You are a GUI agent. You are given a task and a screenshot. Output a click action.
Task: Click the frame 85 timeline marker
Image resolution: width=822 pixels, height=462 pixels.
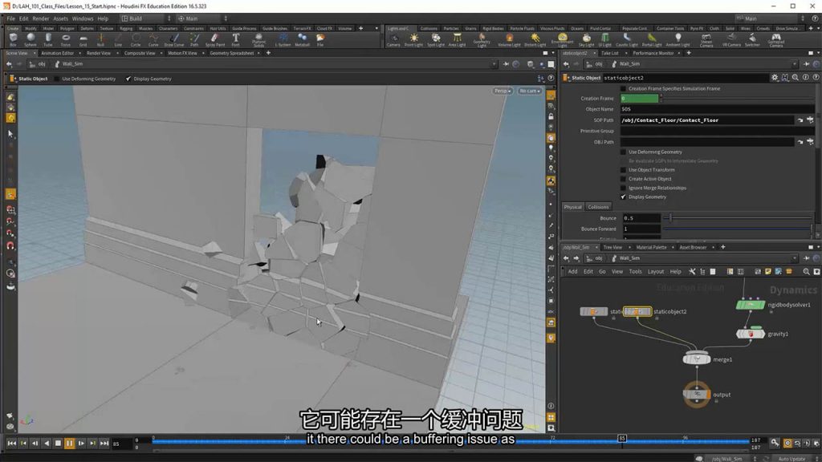tap(622, 439)
